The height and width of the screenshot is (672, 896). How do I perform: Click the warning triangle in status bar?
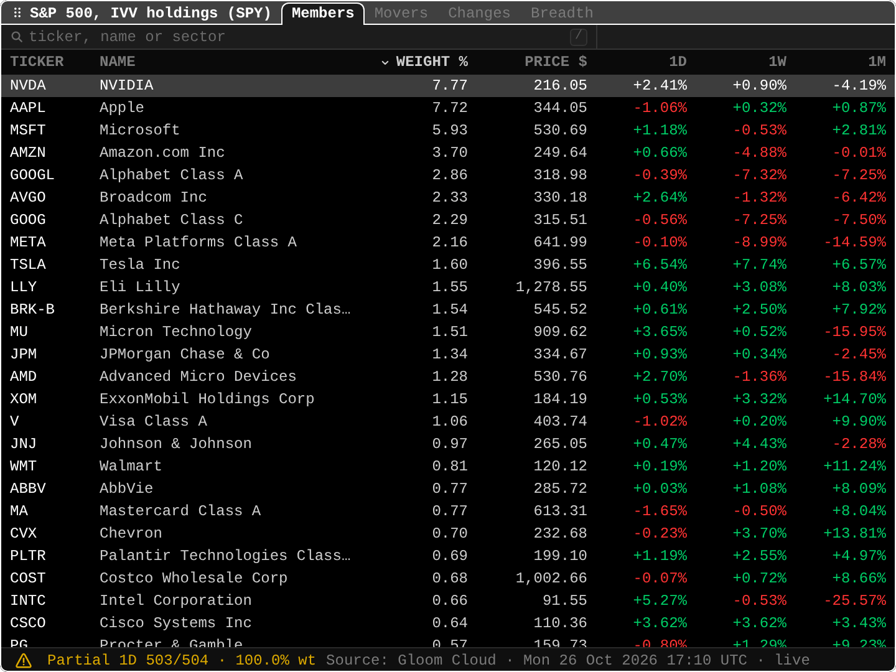tap(24, 660)
